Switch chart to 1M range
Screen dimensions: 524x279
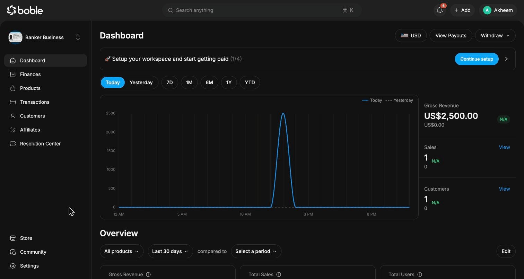point(189,82)
